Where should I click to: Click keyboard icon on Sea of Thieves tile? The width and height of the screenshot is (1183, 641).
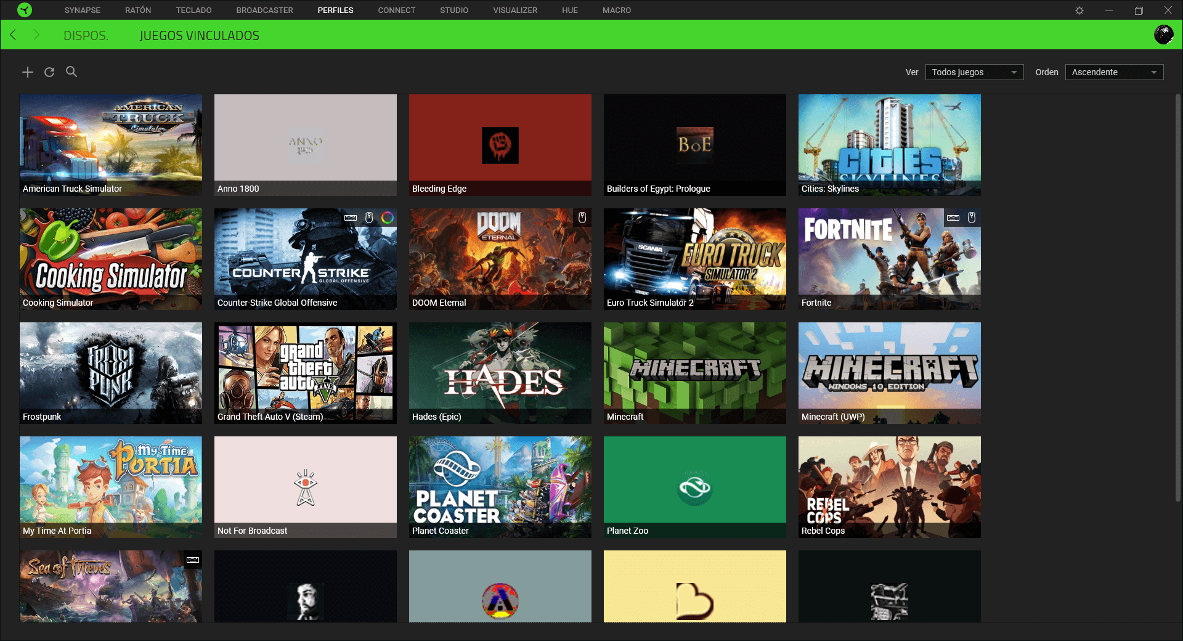pyautogui.click(x=193, y=560)
